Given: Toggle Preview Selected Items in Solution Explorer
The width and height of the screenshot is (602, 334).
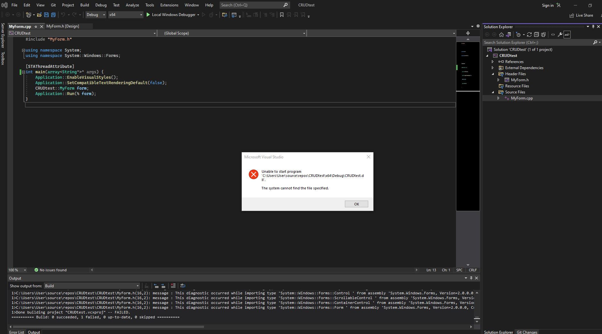Looking at the screenshot, I should (567, 35).
